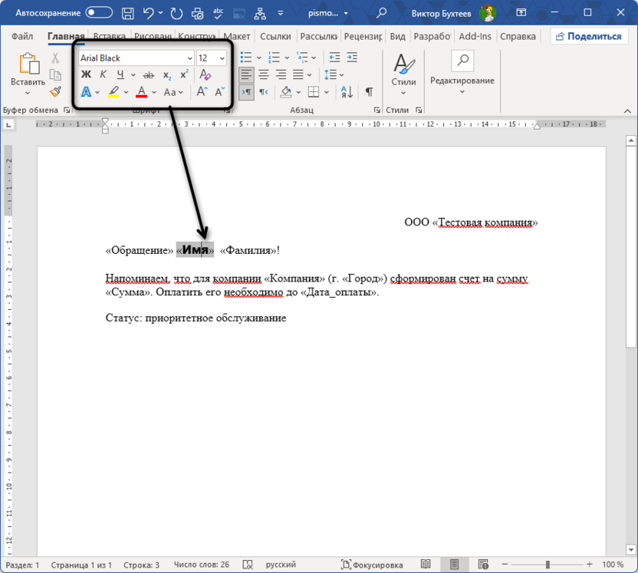Decrease font size button

(x=220, y=92)
